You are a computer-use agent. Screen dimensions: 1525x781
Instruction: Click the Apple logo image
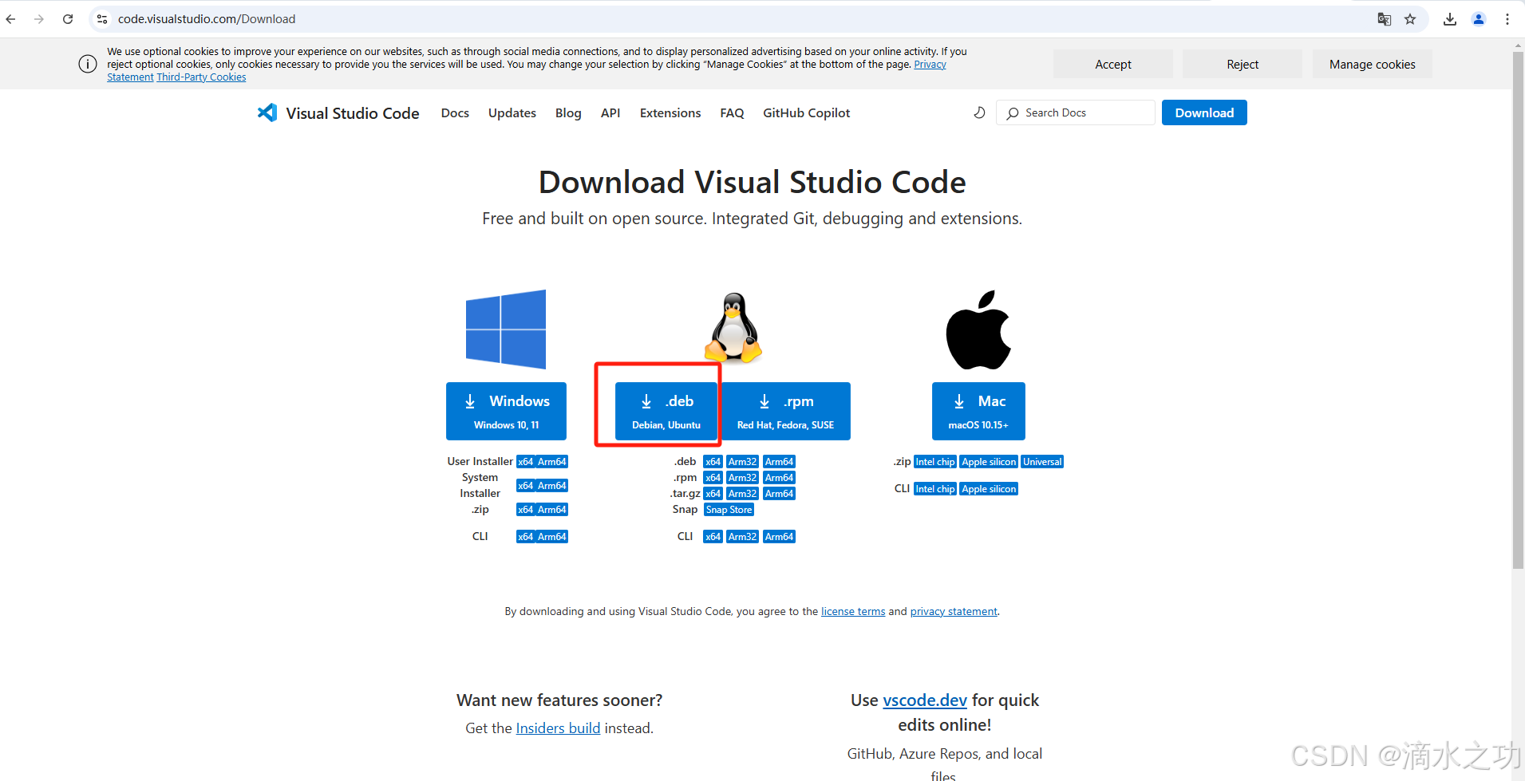click(x=978, y=329)
